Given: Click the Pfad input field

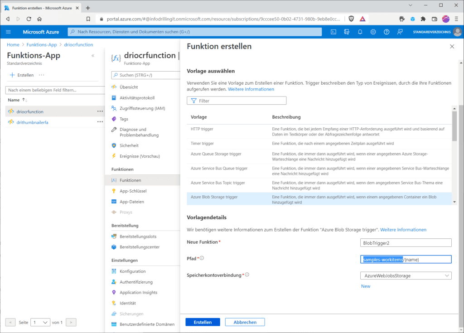Looking at the screenshot, I should point(406,259).
